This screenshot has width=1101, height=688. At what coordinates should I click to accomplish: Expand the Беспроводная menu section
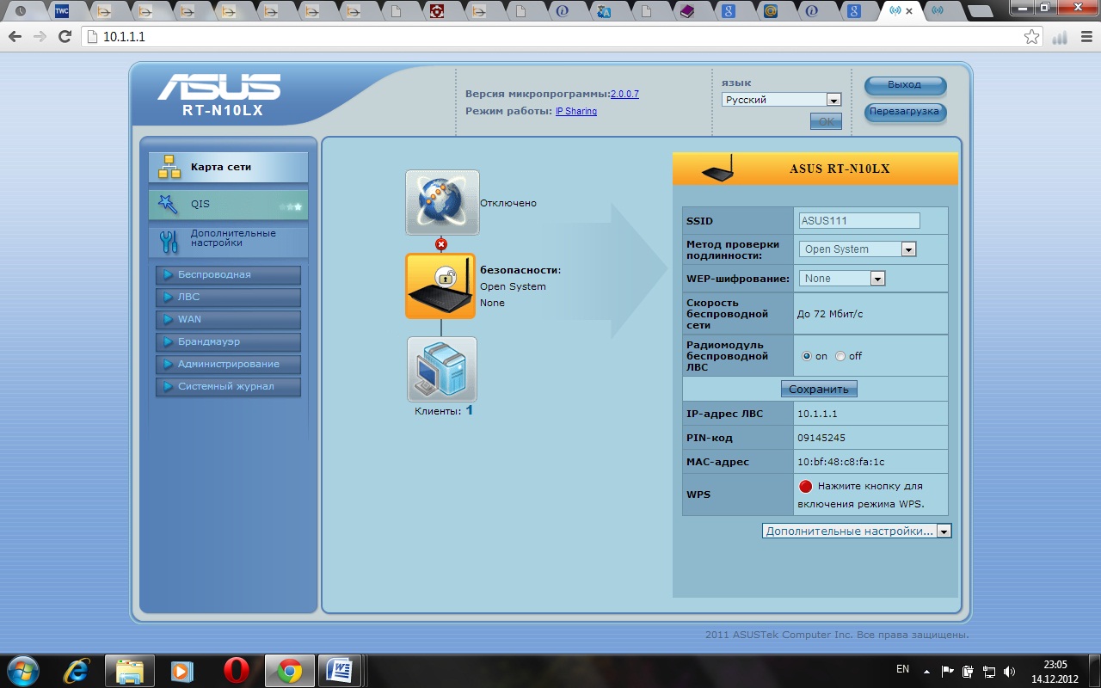click(228, 275)
